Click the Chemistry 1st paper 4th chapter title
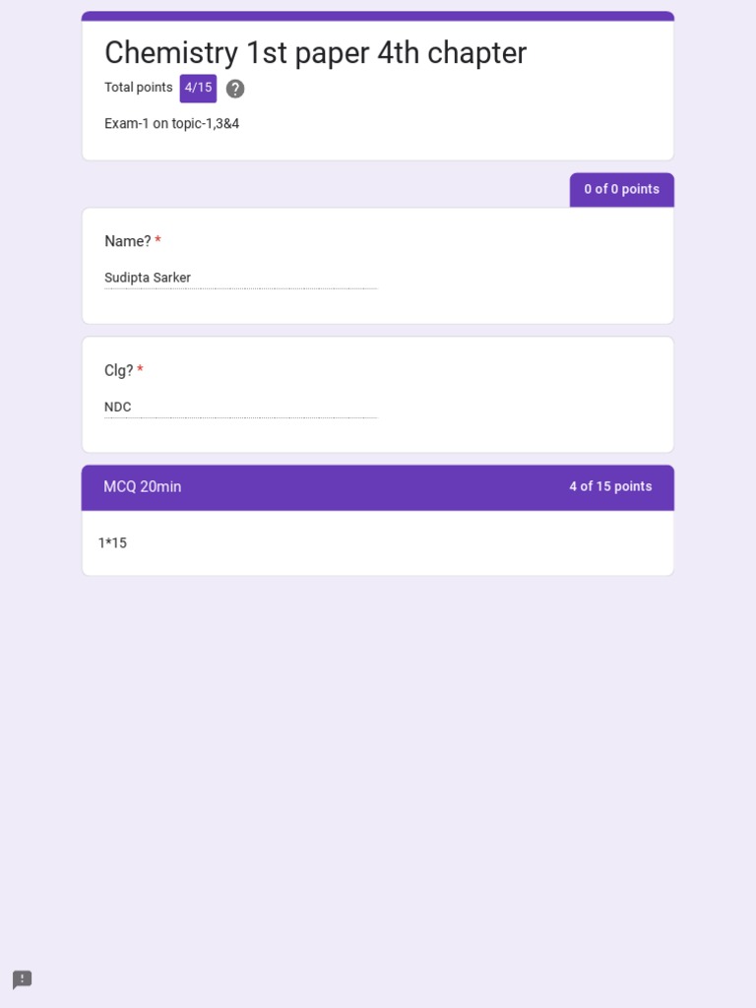 (x=315, y=53)
